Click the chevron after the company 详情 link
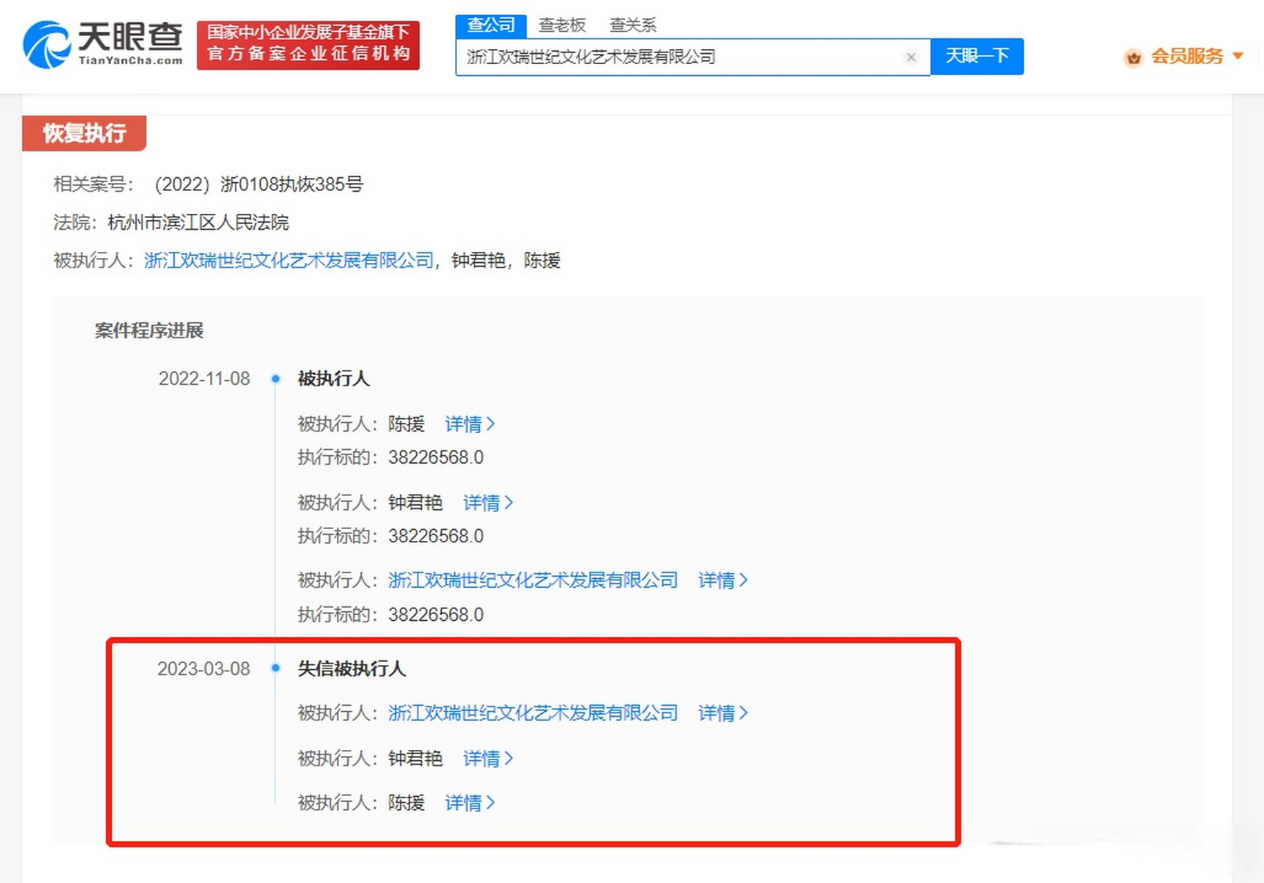 [x=744, y=581]
